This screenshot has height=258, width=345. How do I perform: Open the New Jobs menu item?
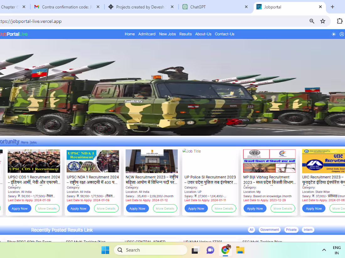pyautogui.click(x=167, y=34)
